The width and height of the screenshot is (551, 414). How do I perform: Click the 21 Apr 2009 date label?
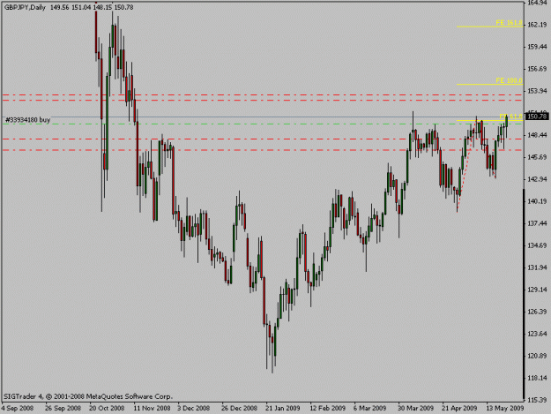point(459,409)
